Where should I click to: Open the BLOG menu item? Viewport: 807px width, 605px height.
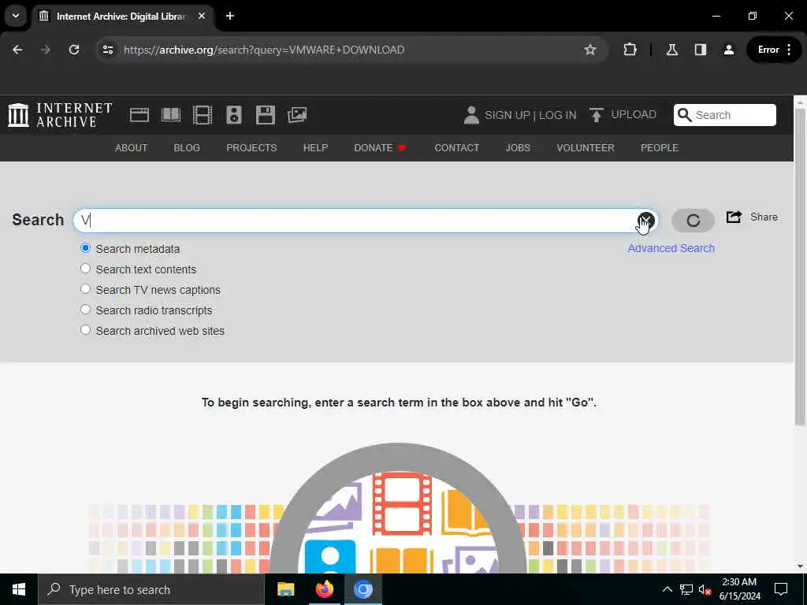[x=187, y=147]
